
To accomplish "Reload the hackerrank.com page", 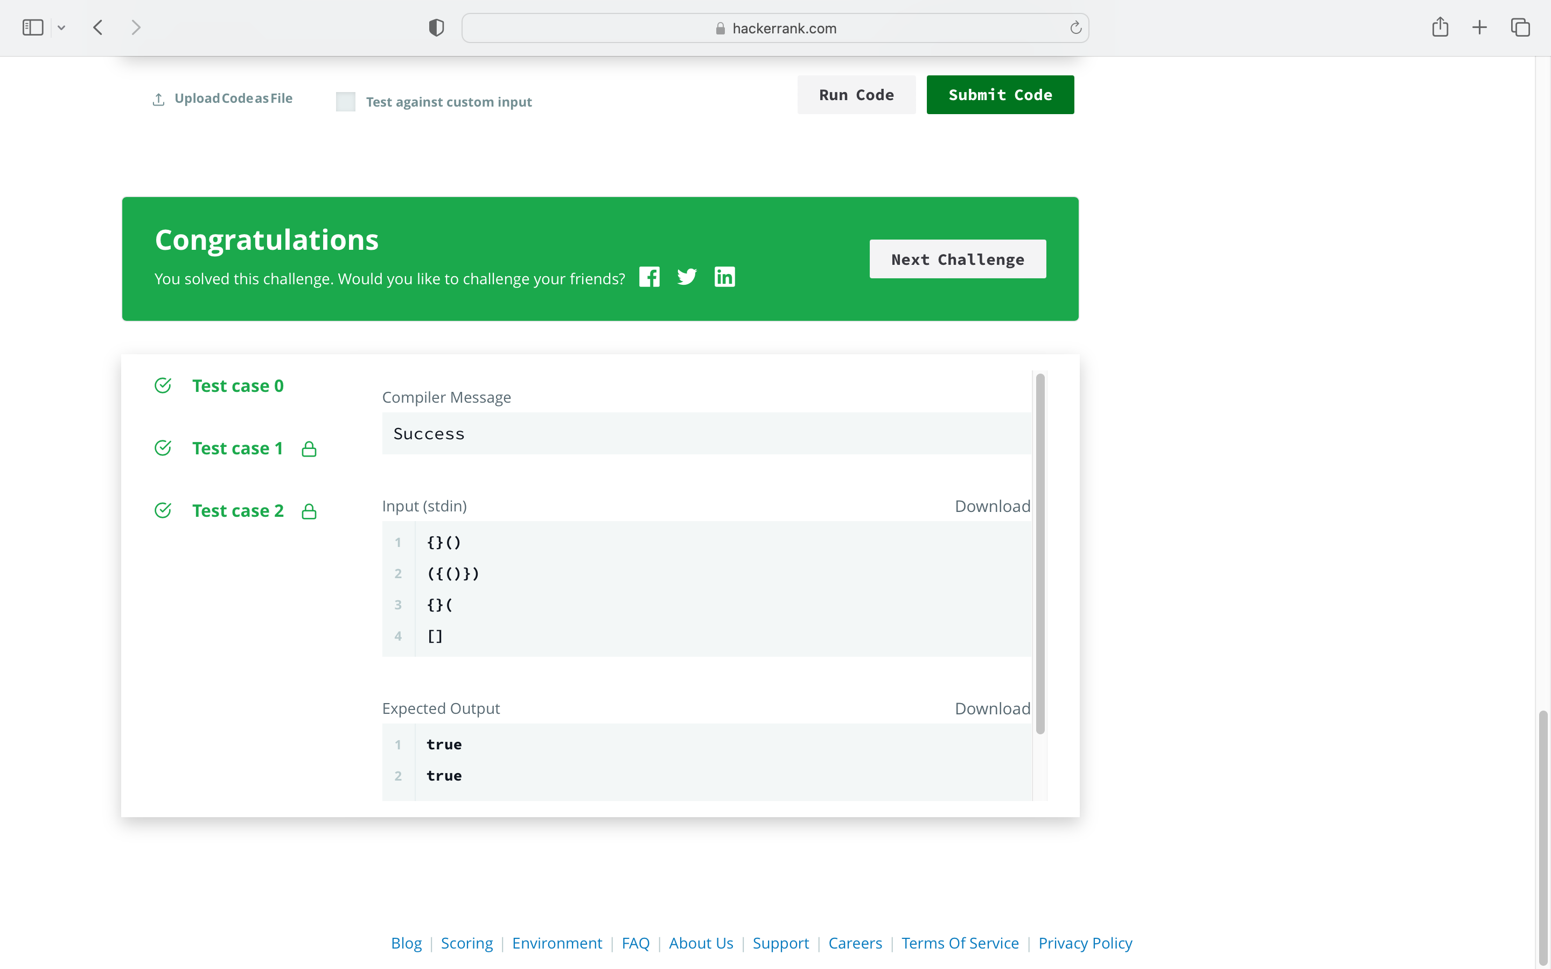I will point(1075,27).
